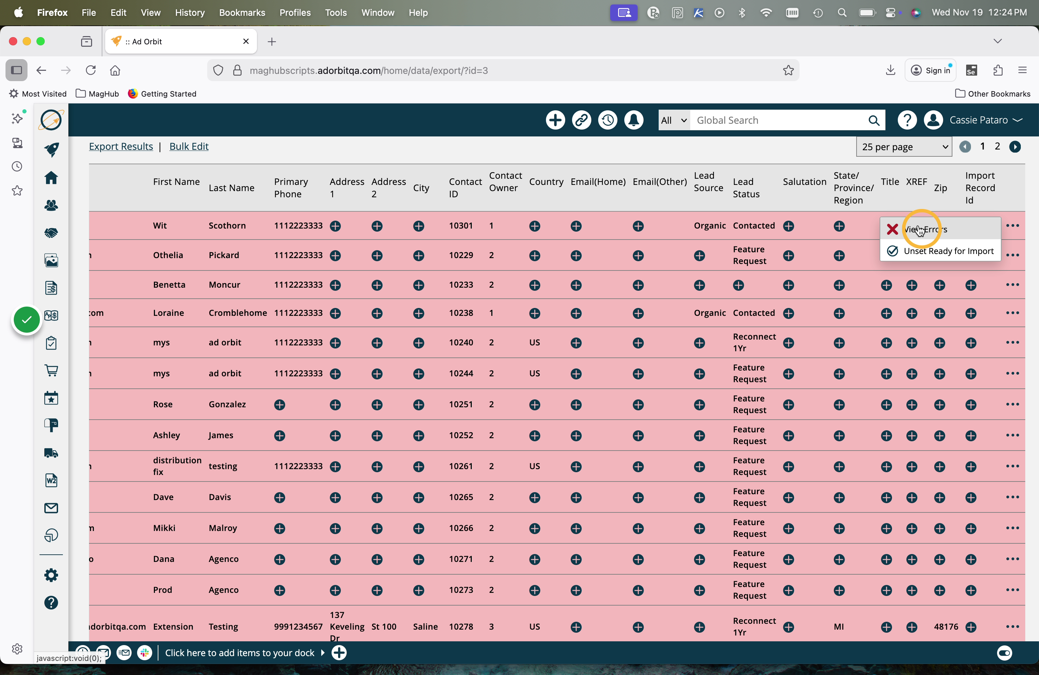
Task: Open the contacts people icon
Action: click(51, 205)
